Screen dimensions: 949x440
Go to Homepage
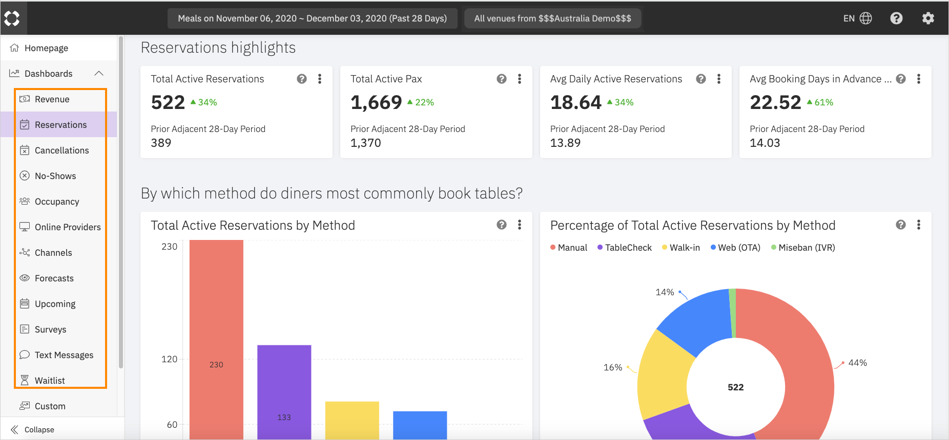pyautogui.click(x=59, y=48)
